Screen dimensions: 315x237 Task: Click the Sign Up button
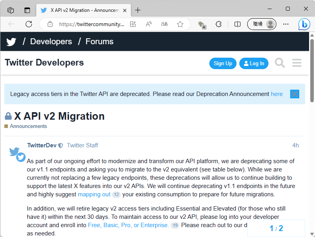pyautogui.click(x=223, y=64)
